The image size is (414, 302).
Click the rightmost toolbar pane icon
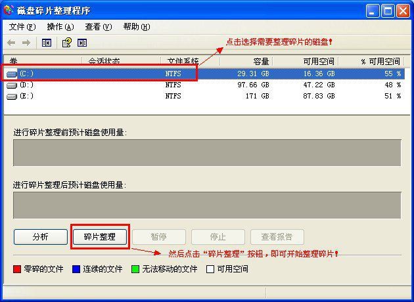click(x=82, y=43)
